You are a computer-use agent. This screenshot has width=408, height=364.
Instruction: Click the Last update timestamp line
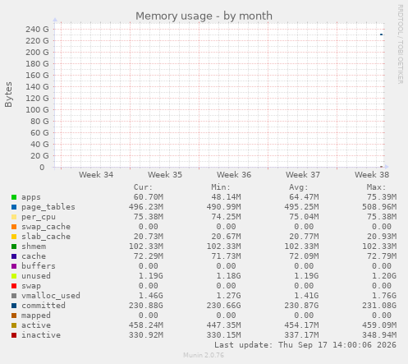click(x=305, y=345)
